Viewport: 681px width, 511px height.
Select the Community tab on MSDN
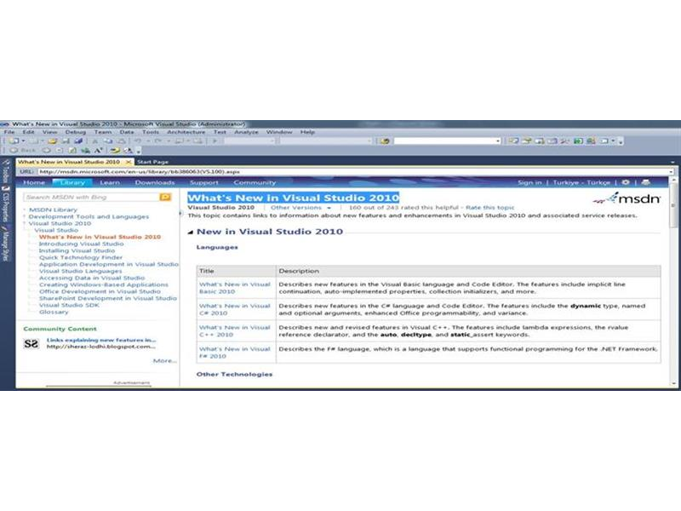pyautogui.click(x=255, y=182)
